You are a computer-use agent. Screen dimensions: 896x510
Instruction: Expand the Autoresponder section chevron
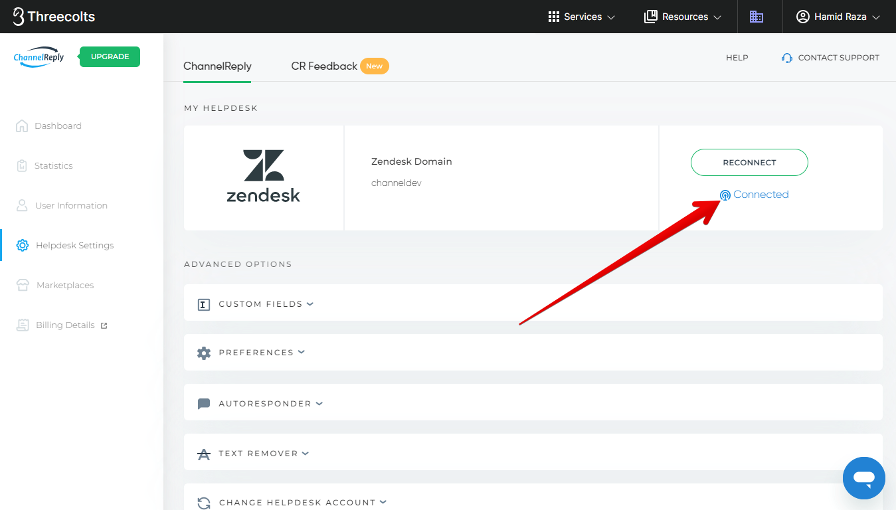click(x=319, y=403)
